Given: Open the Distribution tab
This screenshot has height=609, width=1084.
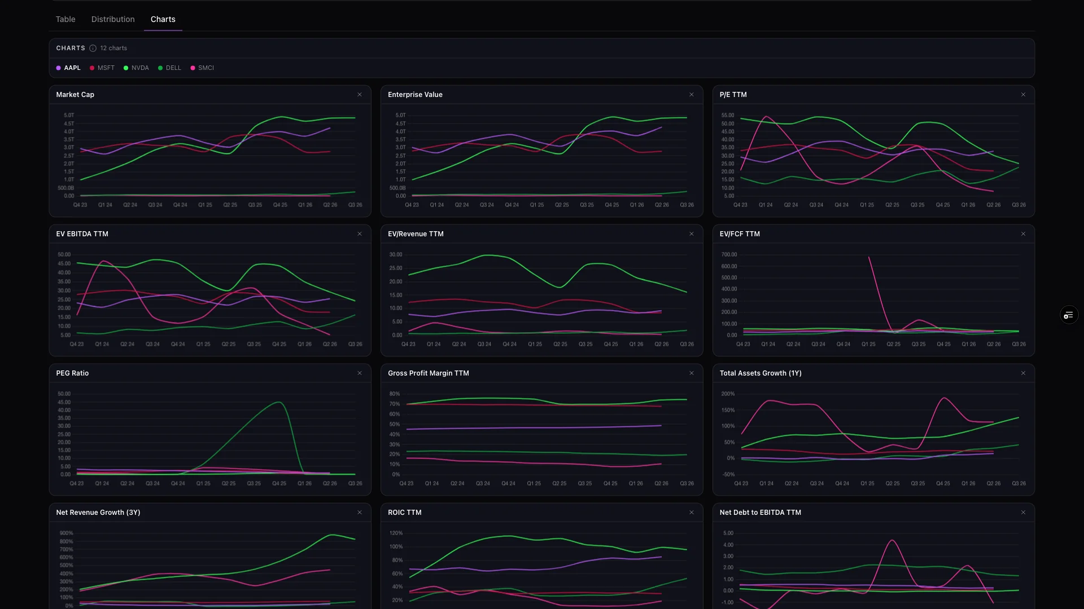Looking at the screenshot, I should 113,19.
